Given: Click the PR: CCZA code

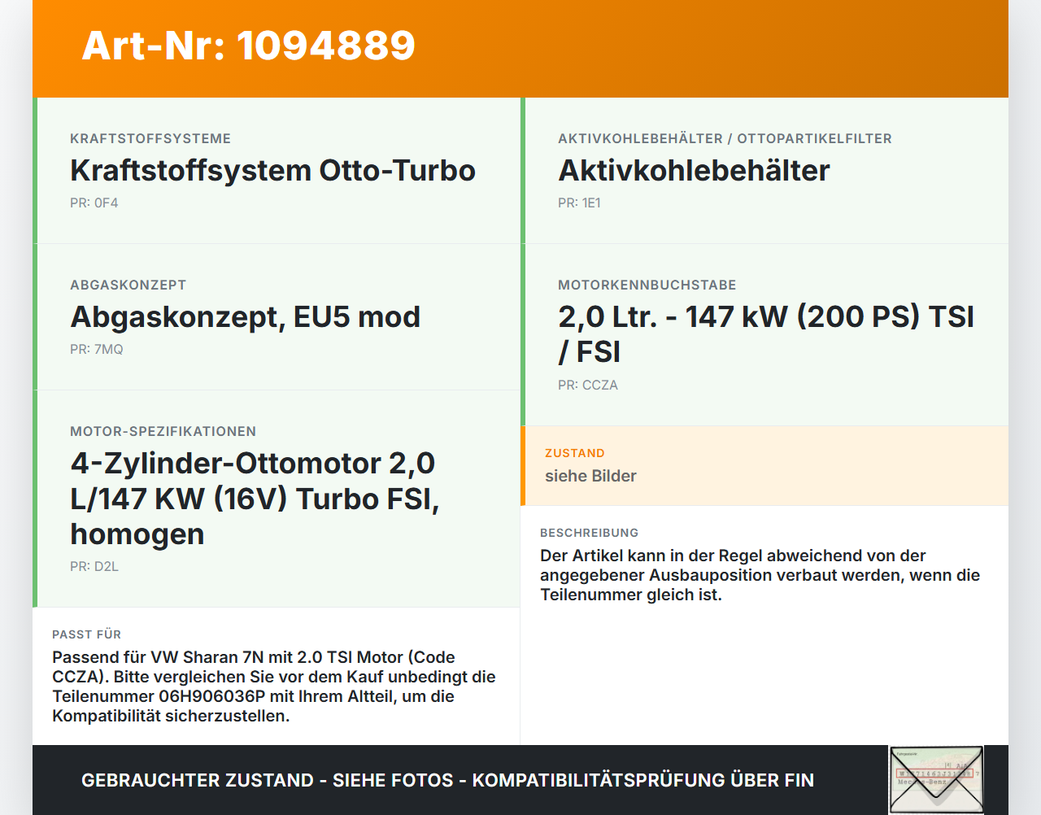Looking at the screenshot, I should point(588,385).
